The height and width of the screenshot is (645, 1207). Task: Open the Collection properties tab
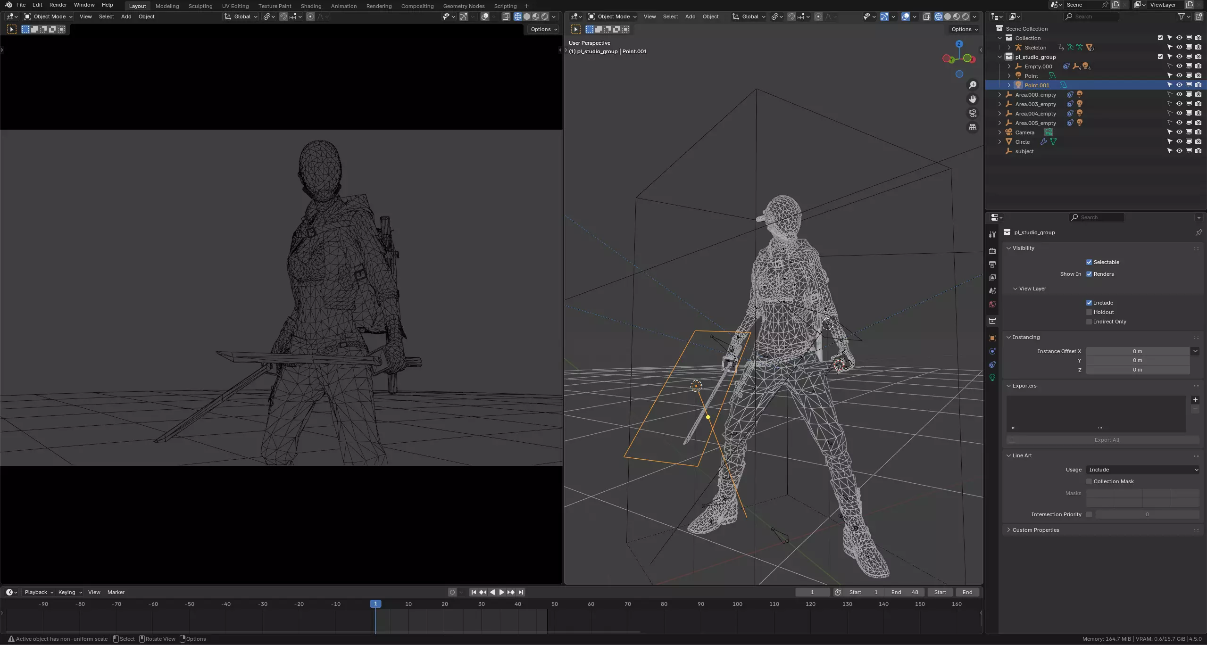coord(992,321)
